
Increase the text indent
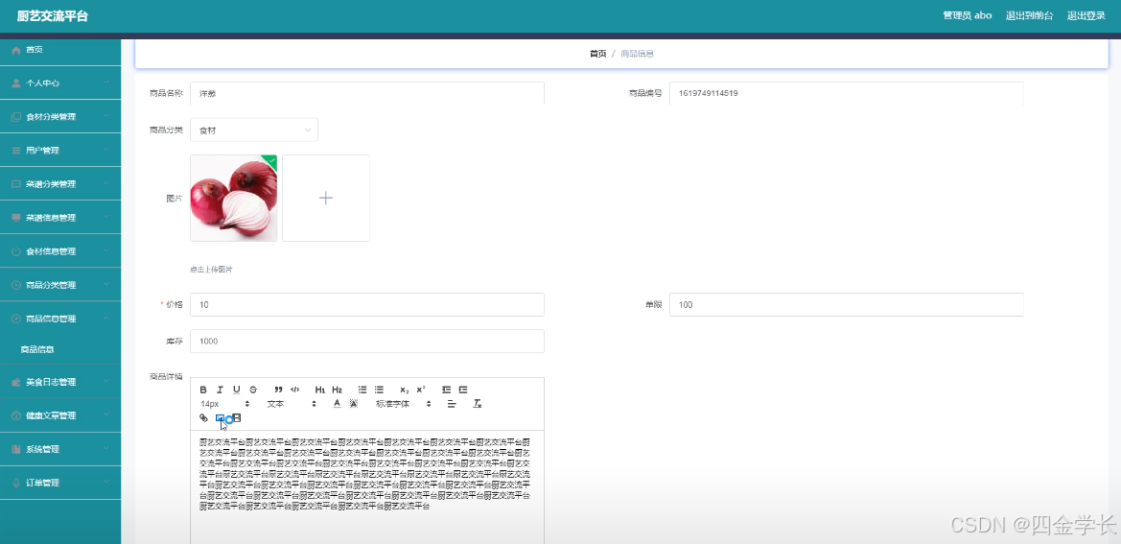tap(463, 390)
